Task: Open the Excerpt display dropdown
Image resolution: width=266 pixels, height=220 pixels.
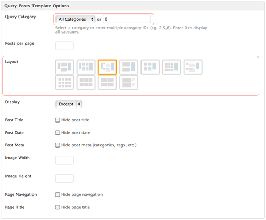Action: (x=69, y=104)
